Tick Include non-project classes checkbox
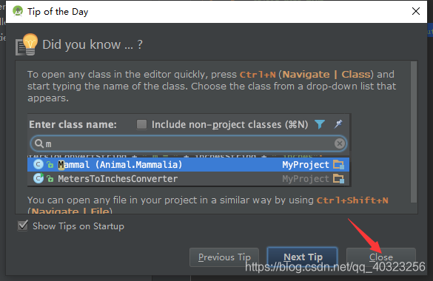The width and height of the screenshot is (433, 281). point(141,124)
